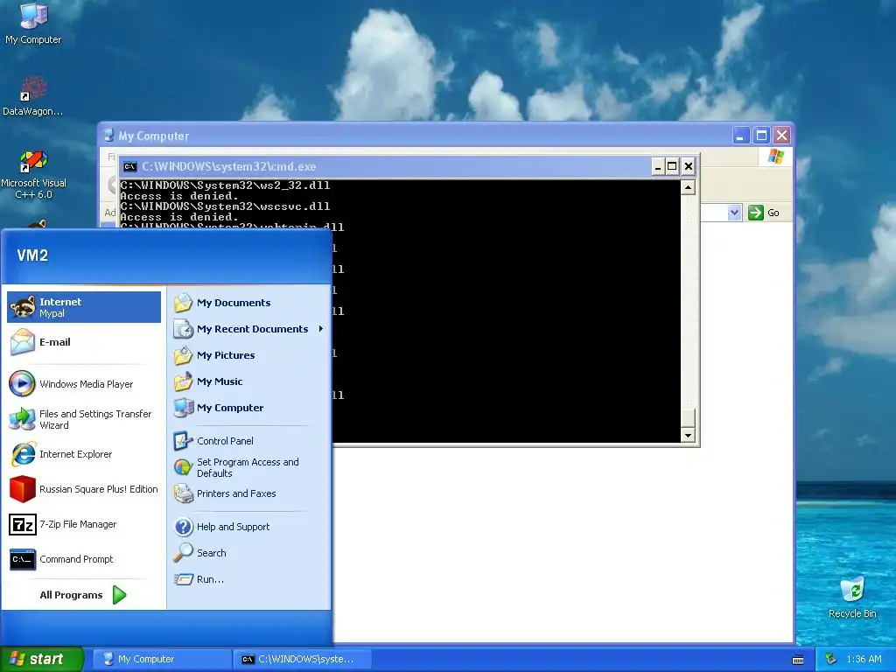Screen dimensions: 896x672
Task: Click My Computer window title bar icon
Action: pos(108,136)
